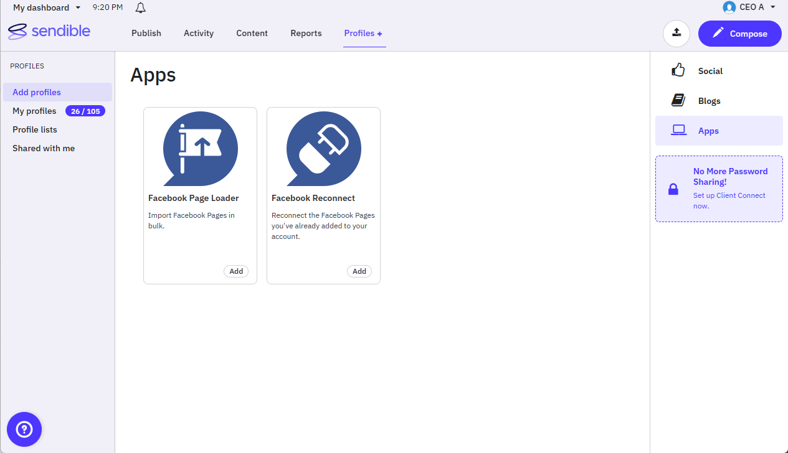Click the pencil icon on Compose
Image resolution: width=788 pixels, height=453 pixels.
718,33
